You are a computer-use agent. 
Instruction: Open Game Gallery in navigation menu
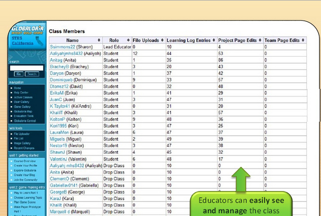pyautogui.click(x=22, y=106)
